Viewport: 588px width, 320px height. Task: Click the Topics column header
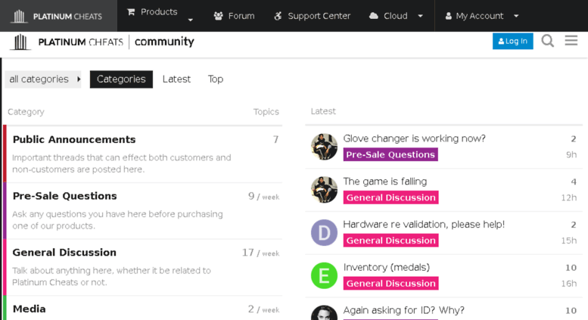[266, 112]
